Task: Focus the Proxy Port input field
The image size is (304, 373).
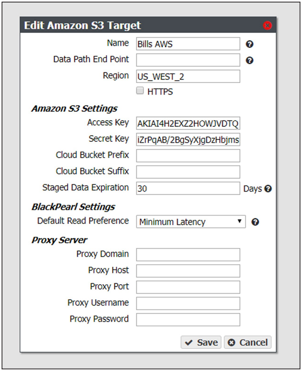Action: 188,287
